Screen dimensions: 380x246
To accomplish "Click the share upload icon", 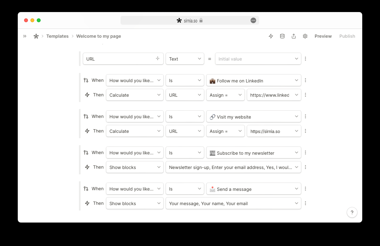I will point(294,36).
